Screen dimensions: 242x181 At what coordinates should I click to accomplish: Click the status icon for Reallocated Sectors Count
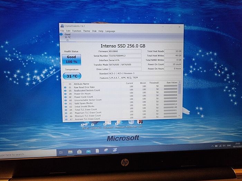pos(65,91)
